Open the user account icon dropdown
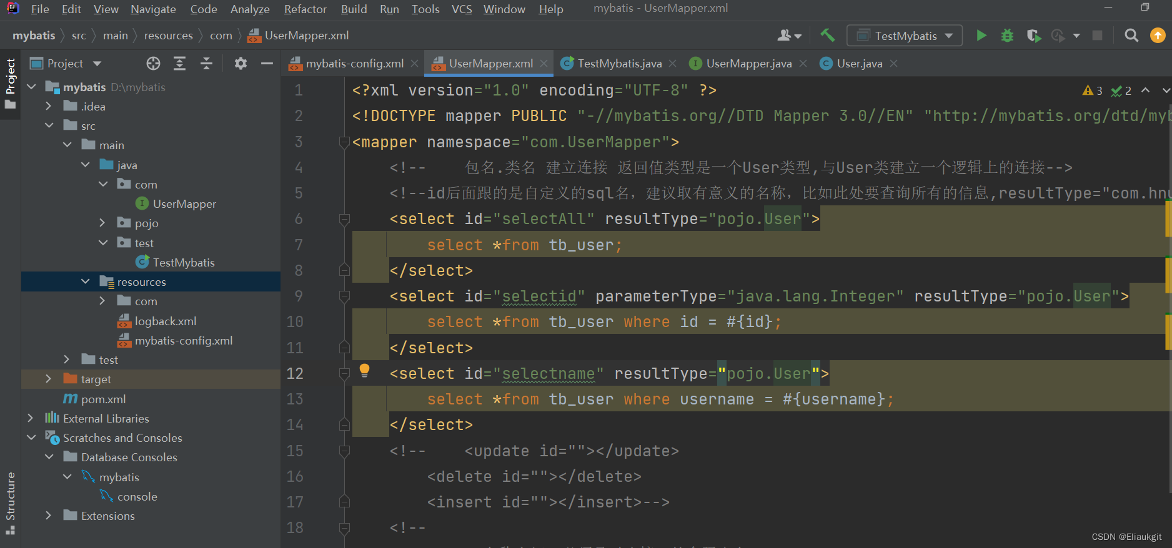The height and width of the screenshot is (548, 1172). 789,36
